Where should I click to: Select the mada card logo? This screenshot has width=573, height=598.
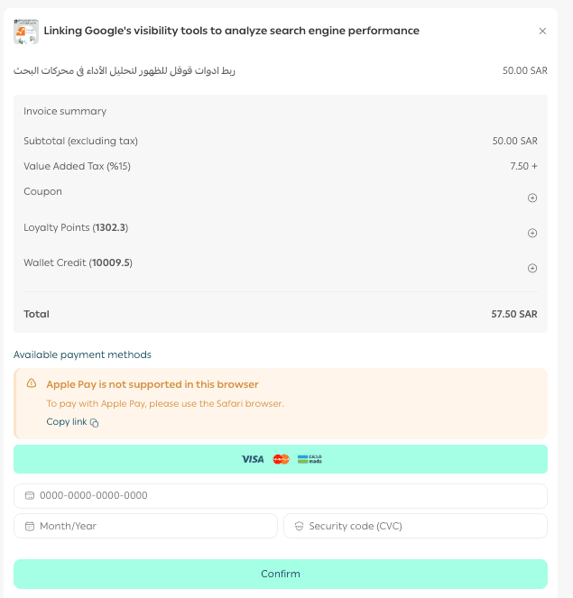point(310,459)
